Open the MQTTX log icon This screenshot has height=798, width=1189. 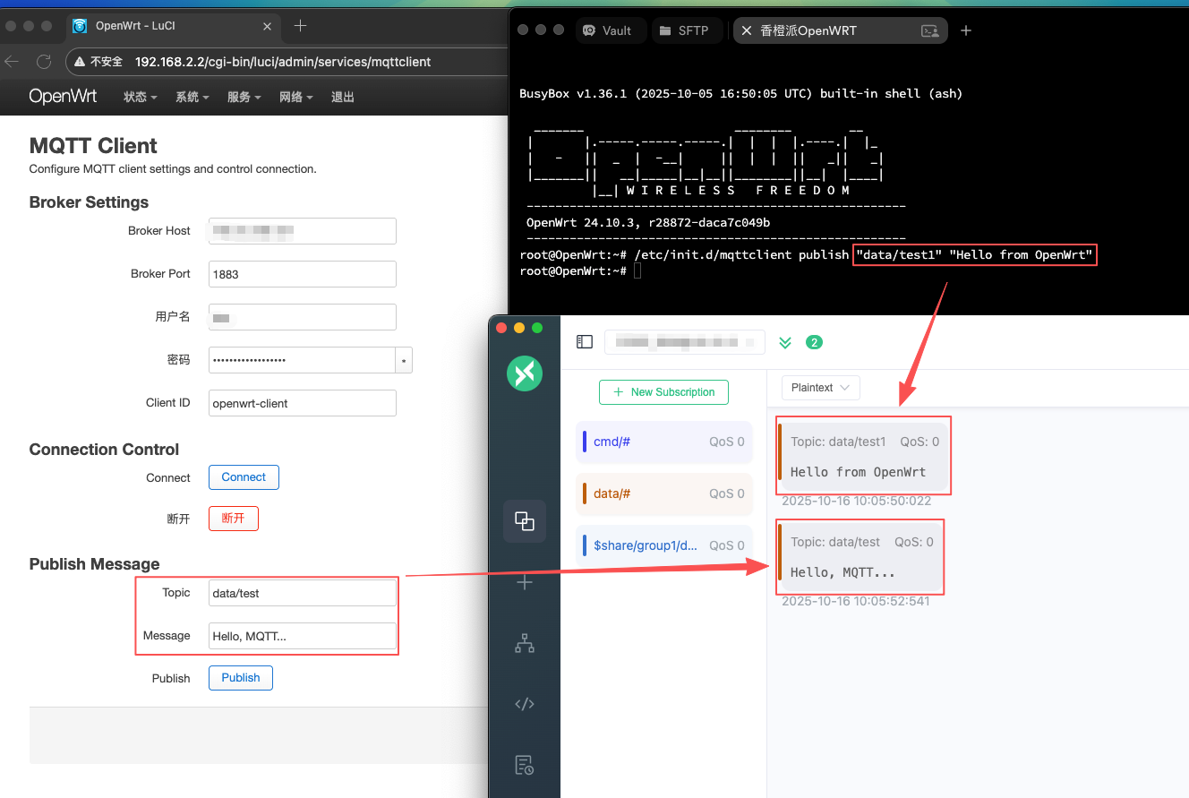point(525,765)
